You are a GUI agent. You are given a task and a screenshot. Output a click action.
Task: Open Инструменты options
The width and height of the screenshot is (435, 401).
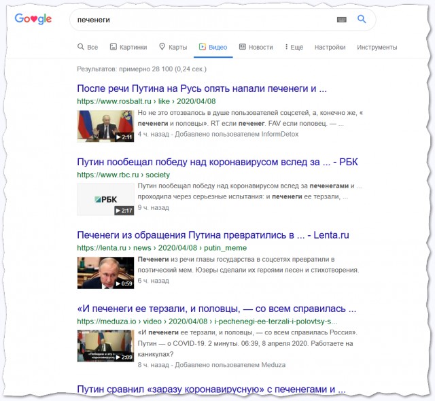click(377, 47)
